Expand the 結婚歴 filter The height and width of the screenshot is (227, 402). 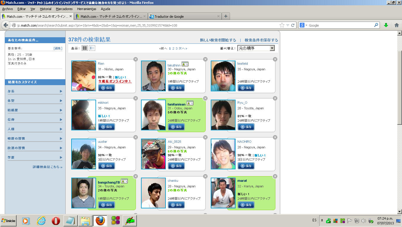coord(35,110)
